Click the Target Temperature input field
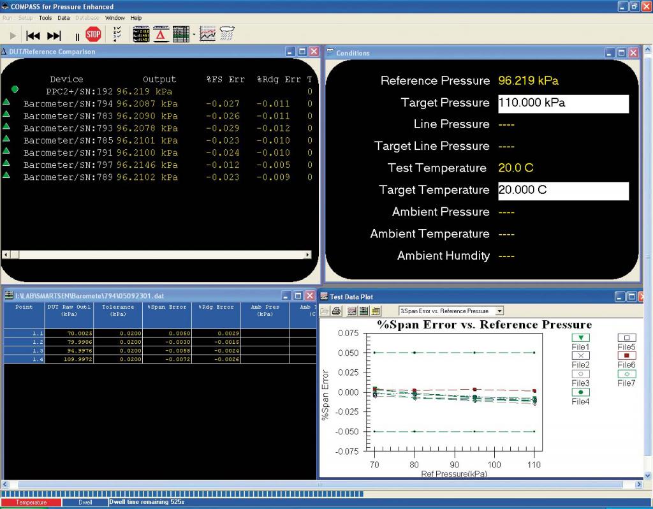The image size is (653, 509). coord(564,191)
